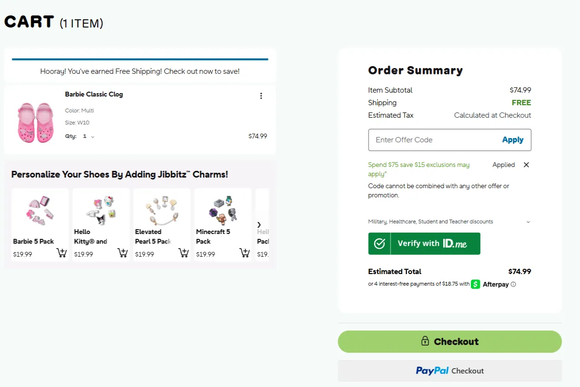Start checkout with the Checkout button
580x387 pixels.
(x=449, y=341)
